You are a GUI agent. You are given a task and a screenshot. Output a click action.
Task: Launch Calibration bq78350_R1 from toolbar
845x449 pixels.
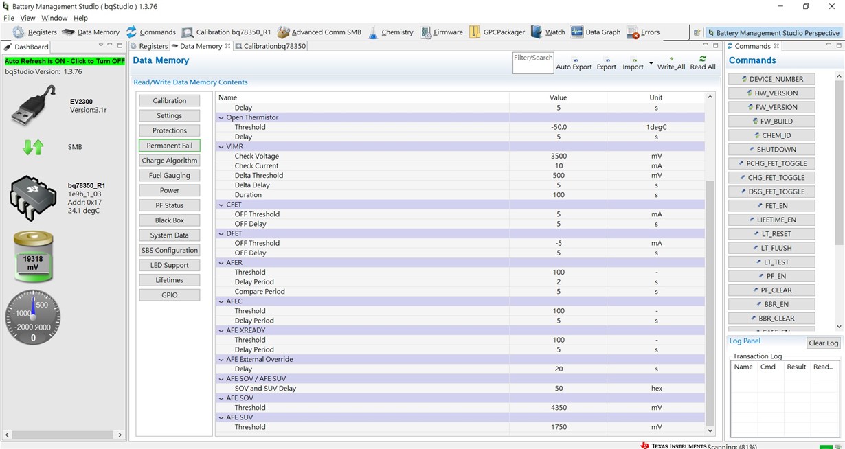click(226, 32)
